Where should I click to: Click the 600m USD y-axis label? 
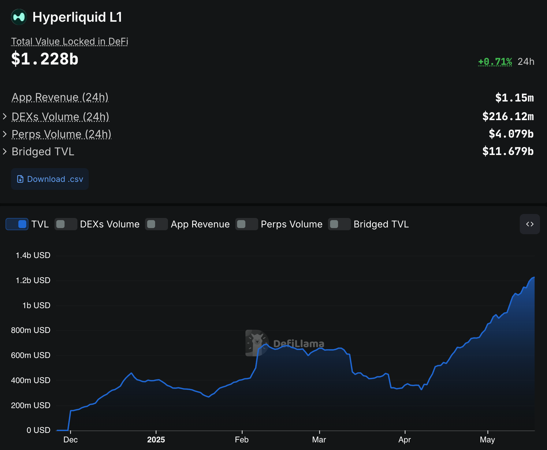tap(31, 355)
